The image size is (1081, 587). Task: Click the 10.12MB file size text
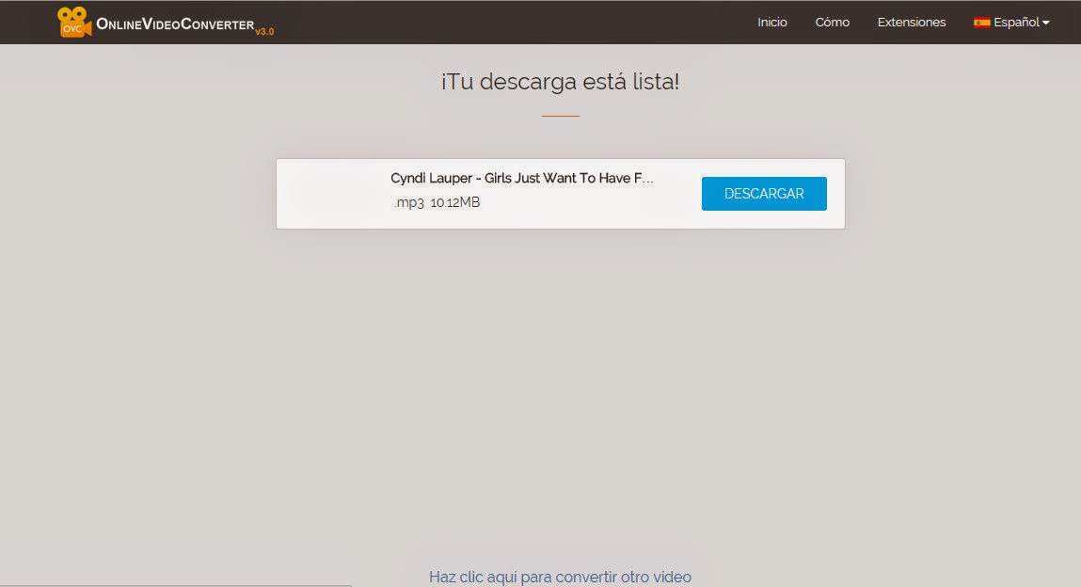coord(455,202)
